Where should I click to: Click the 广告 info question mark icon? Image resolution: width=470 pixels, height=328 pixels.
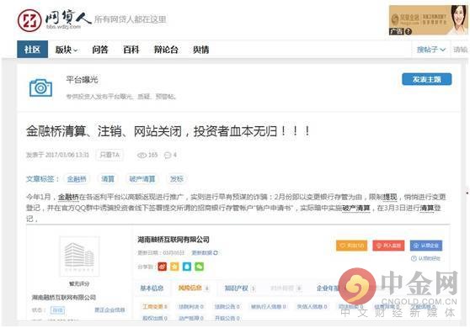tap(409, 31)
